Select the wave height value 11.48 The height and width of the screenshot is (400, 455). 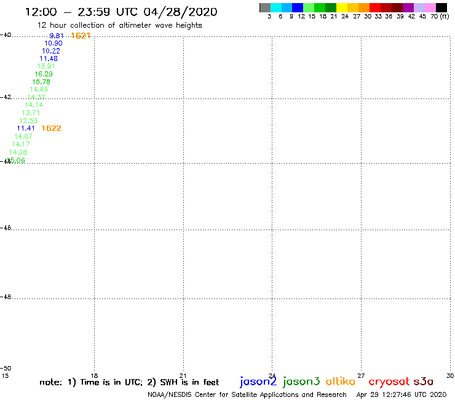point(49,58)
